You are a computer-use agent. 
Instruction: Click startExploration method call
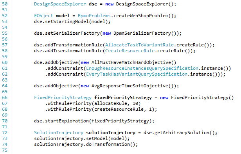click(67, 121)
